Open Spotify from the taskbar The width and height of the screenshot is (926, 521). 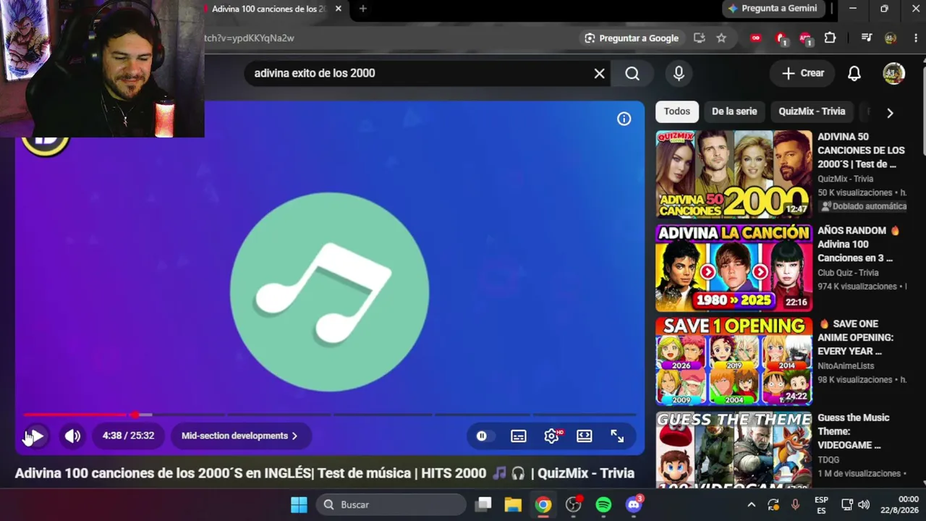603,504
